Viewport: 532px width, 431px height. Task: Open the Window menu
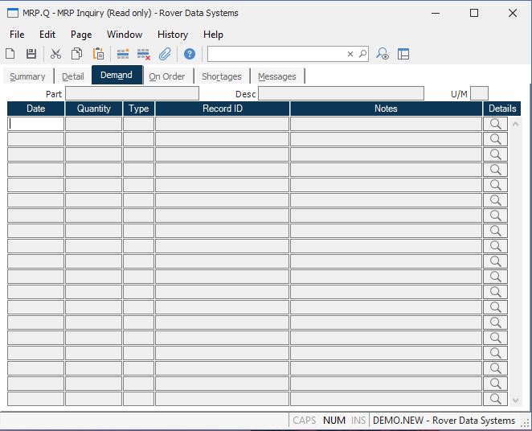pos(125,35)
